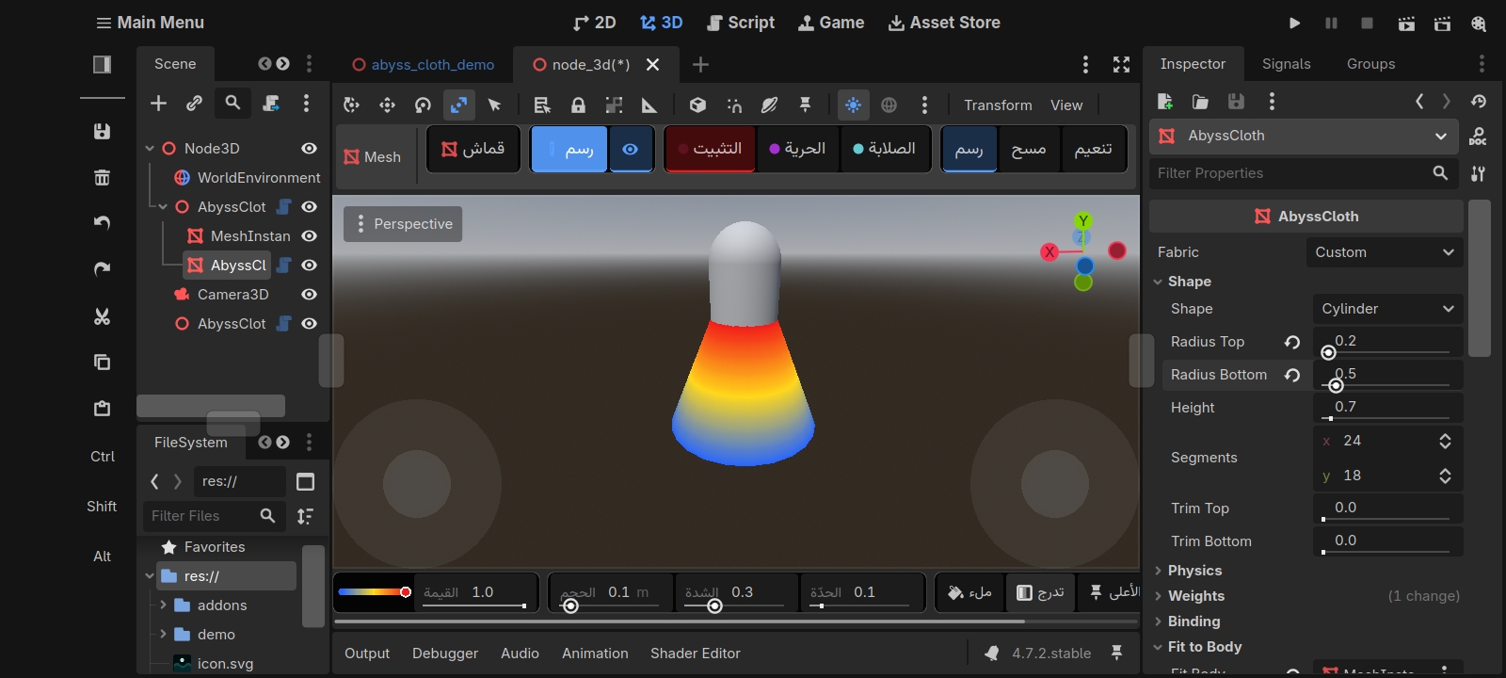Open the abyss_cloth_demo scene tab
The height and width of the screenshot is (678, 1506).
tap(424, 65)
